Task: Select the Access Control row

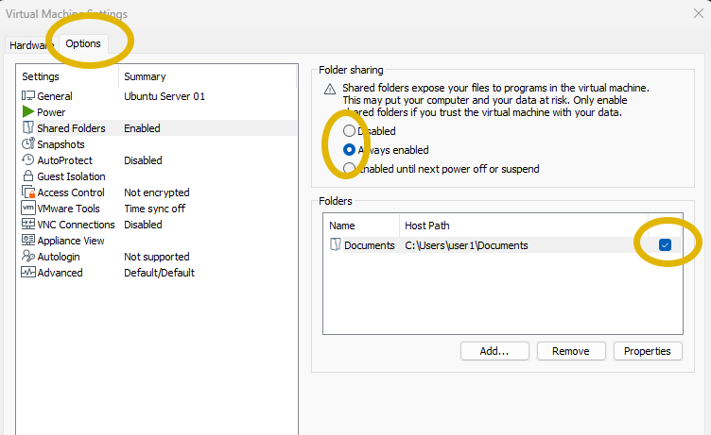Action: (157, 192)
